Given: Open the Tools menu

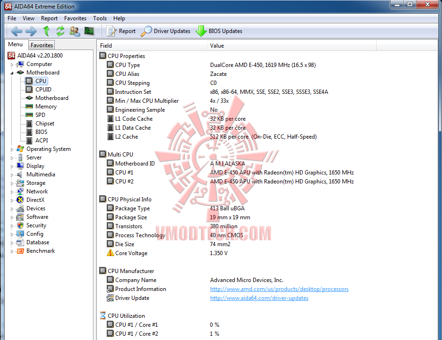Looking at the screenshot, I should pyautogui.click(x=100, y=18).
